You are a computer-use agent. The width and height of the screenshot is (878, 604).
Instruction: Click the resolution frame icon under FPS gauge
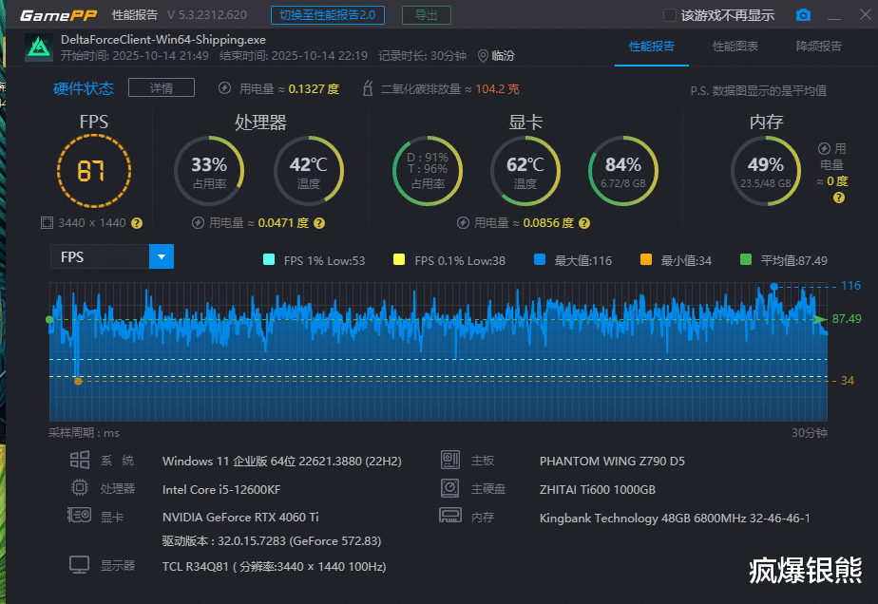48,223
